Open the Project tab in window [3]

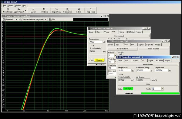click(x=167, y=60)
